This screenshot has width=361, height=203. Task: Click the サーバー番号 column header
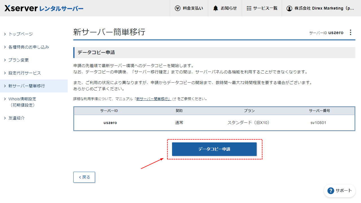pyautogui.click(x=320, y=111)
